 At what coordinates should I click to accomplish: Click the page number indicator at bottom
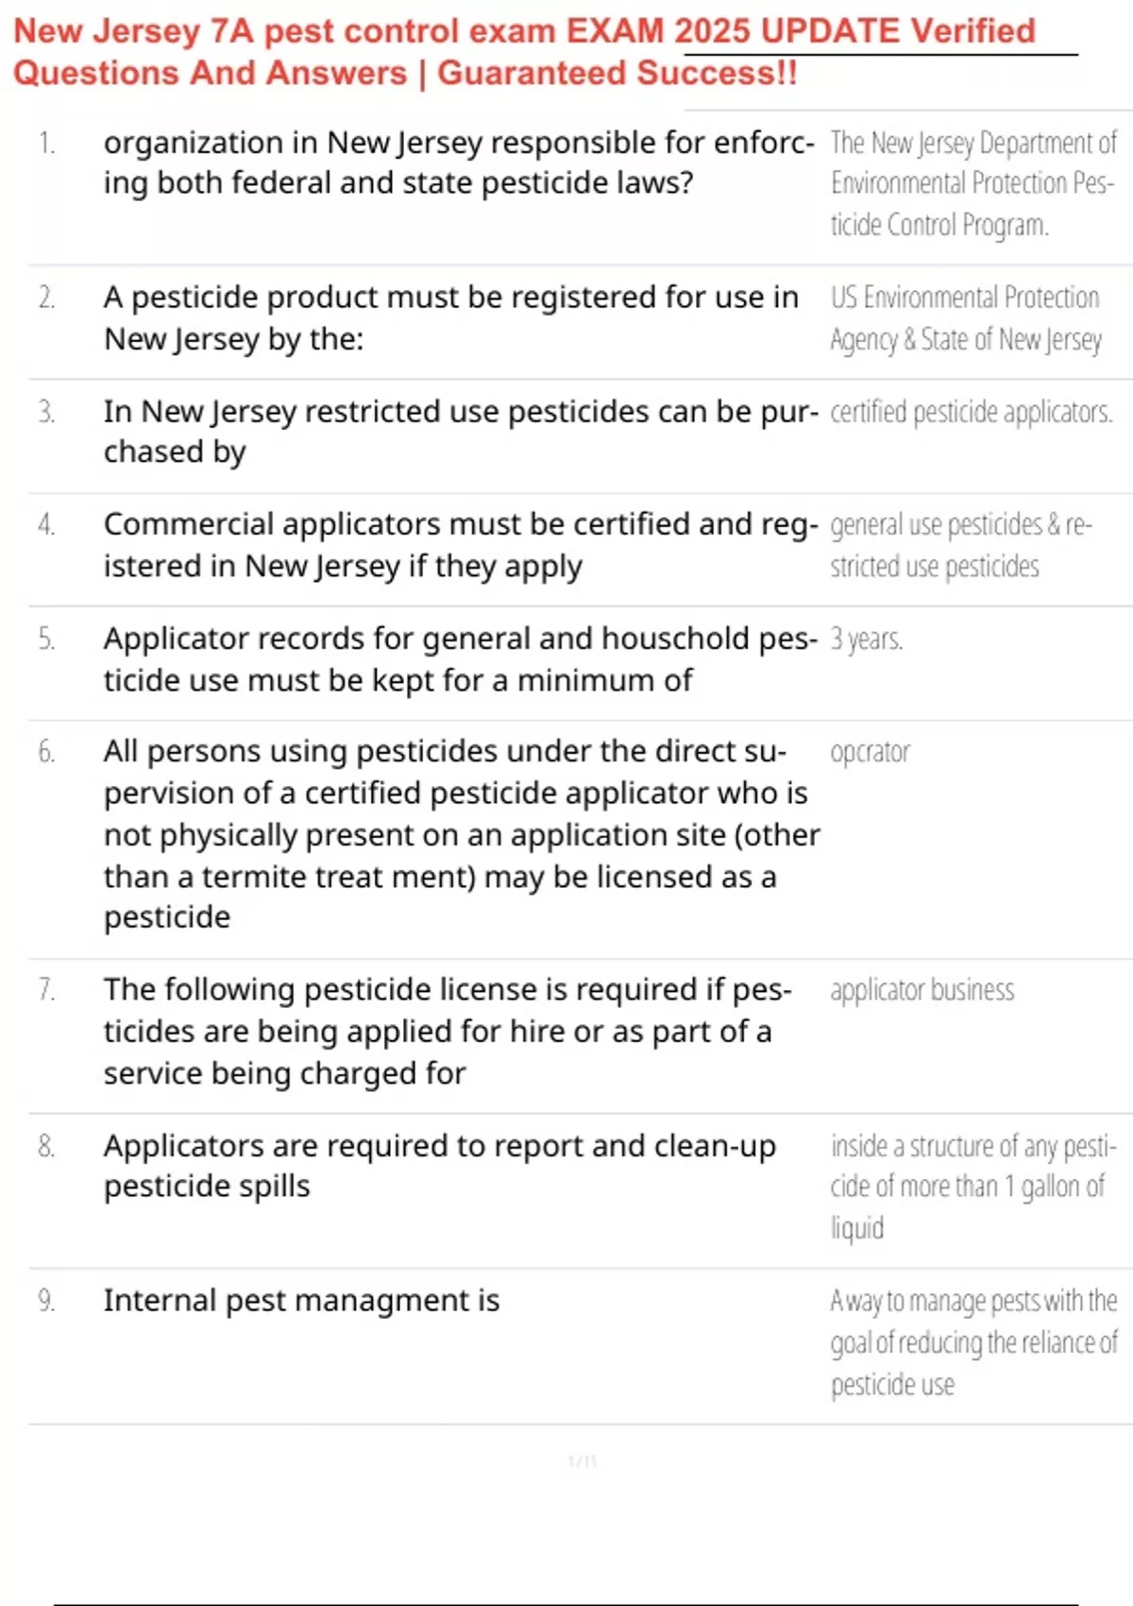[582, 1462]
